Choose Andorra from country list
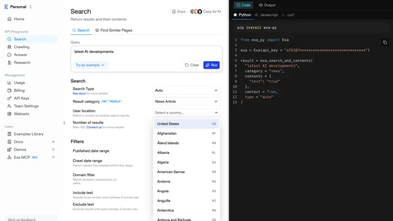Screen dimensions: 393x221 [x=187, y=181]
